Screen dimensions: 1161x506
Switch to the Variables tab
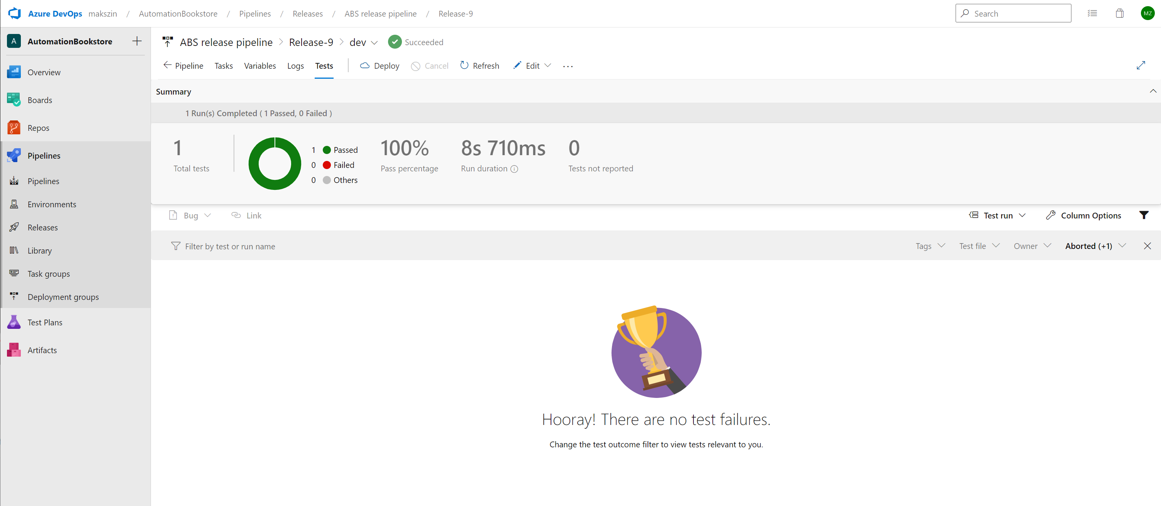[x=259, y=66]
